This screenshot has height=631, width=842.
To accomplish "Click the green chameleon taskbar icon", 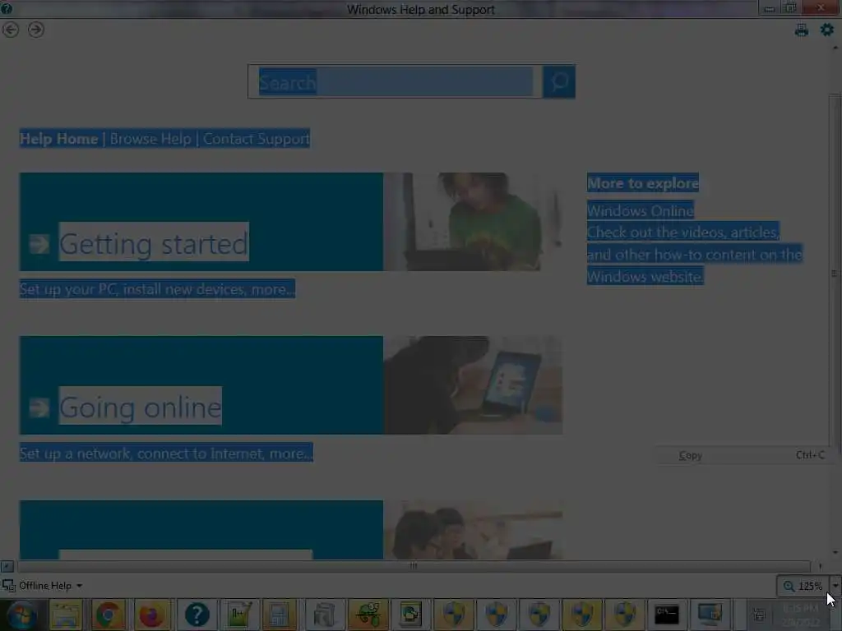I will pos(368,615).
